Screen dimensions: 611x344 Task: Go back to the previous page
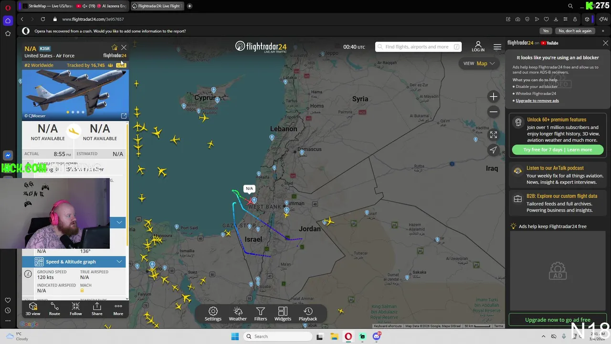click(x=22, y=19)
